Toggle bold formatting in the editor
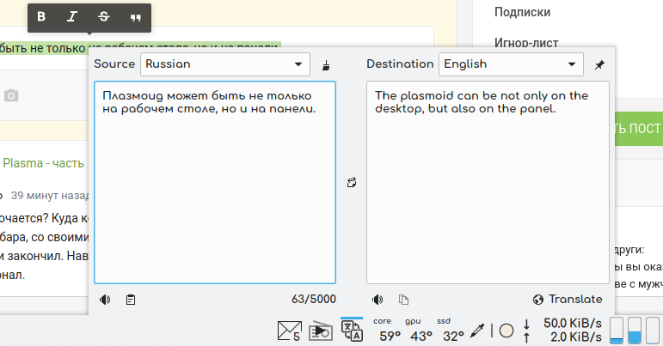The image size is (663, 346). tap(41, 16)
